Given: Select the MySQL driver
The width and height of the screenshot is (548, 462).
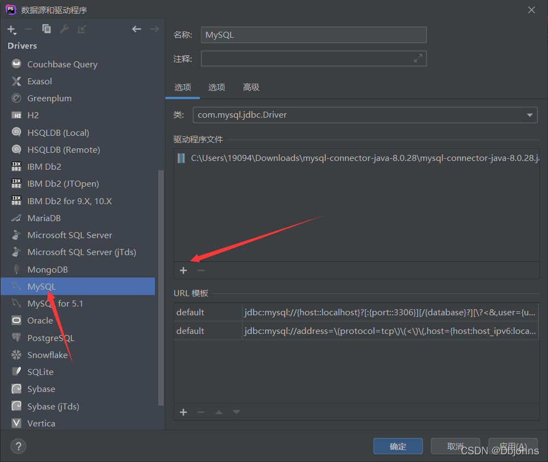Looking at the screenshot, I should [x=78, y=286].
